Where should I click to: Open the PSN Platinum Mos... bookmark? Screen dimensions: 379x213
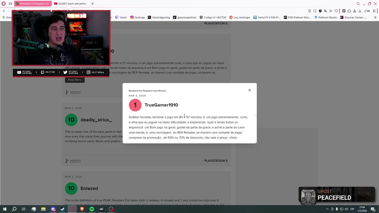pos(297,17)
